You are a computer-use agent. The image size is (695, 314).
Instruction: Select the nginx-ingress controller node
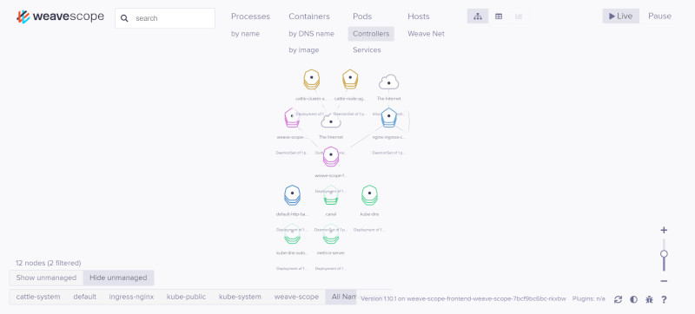point(388,117)
